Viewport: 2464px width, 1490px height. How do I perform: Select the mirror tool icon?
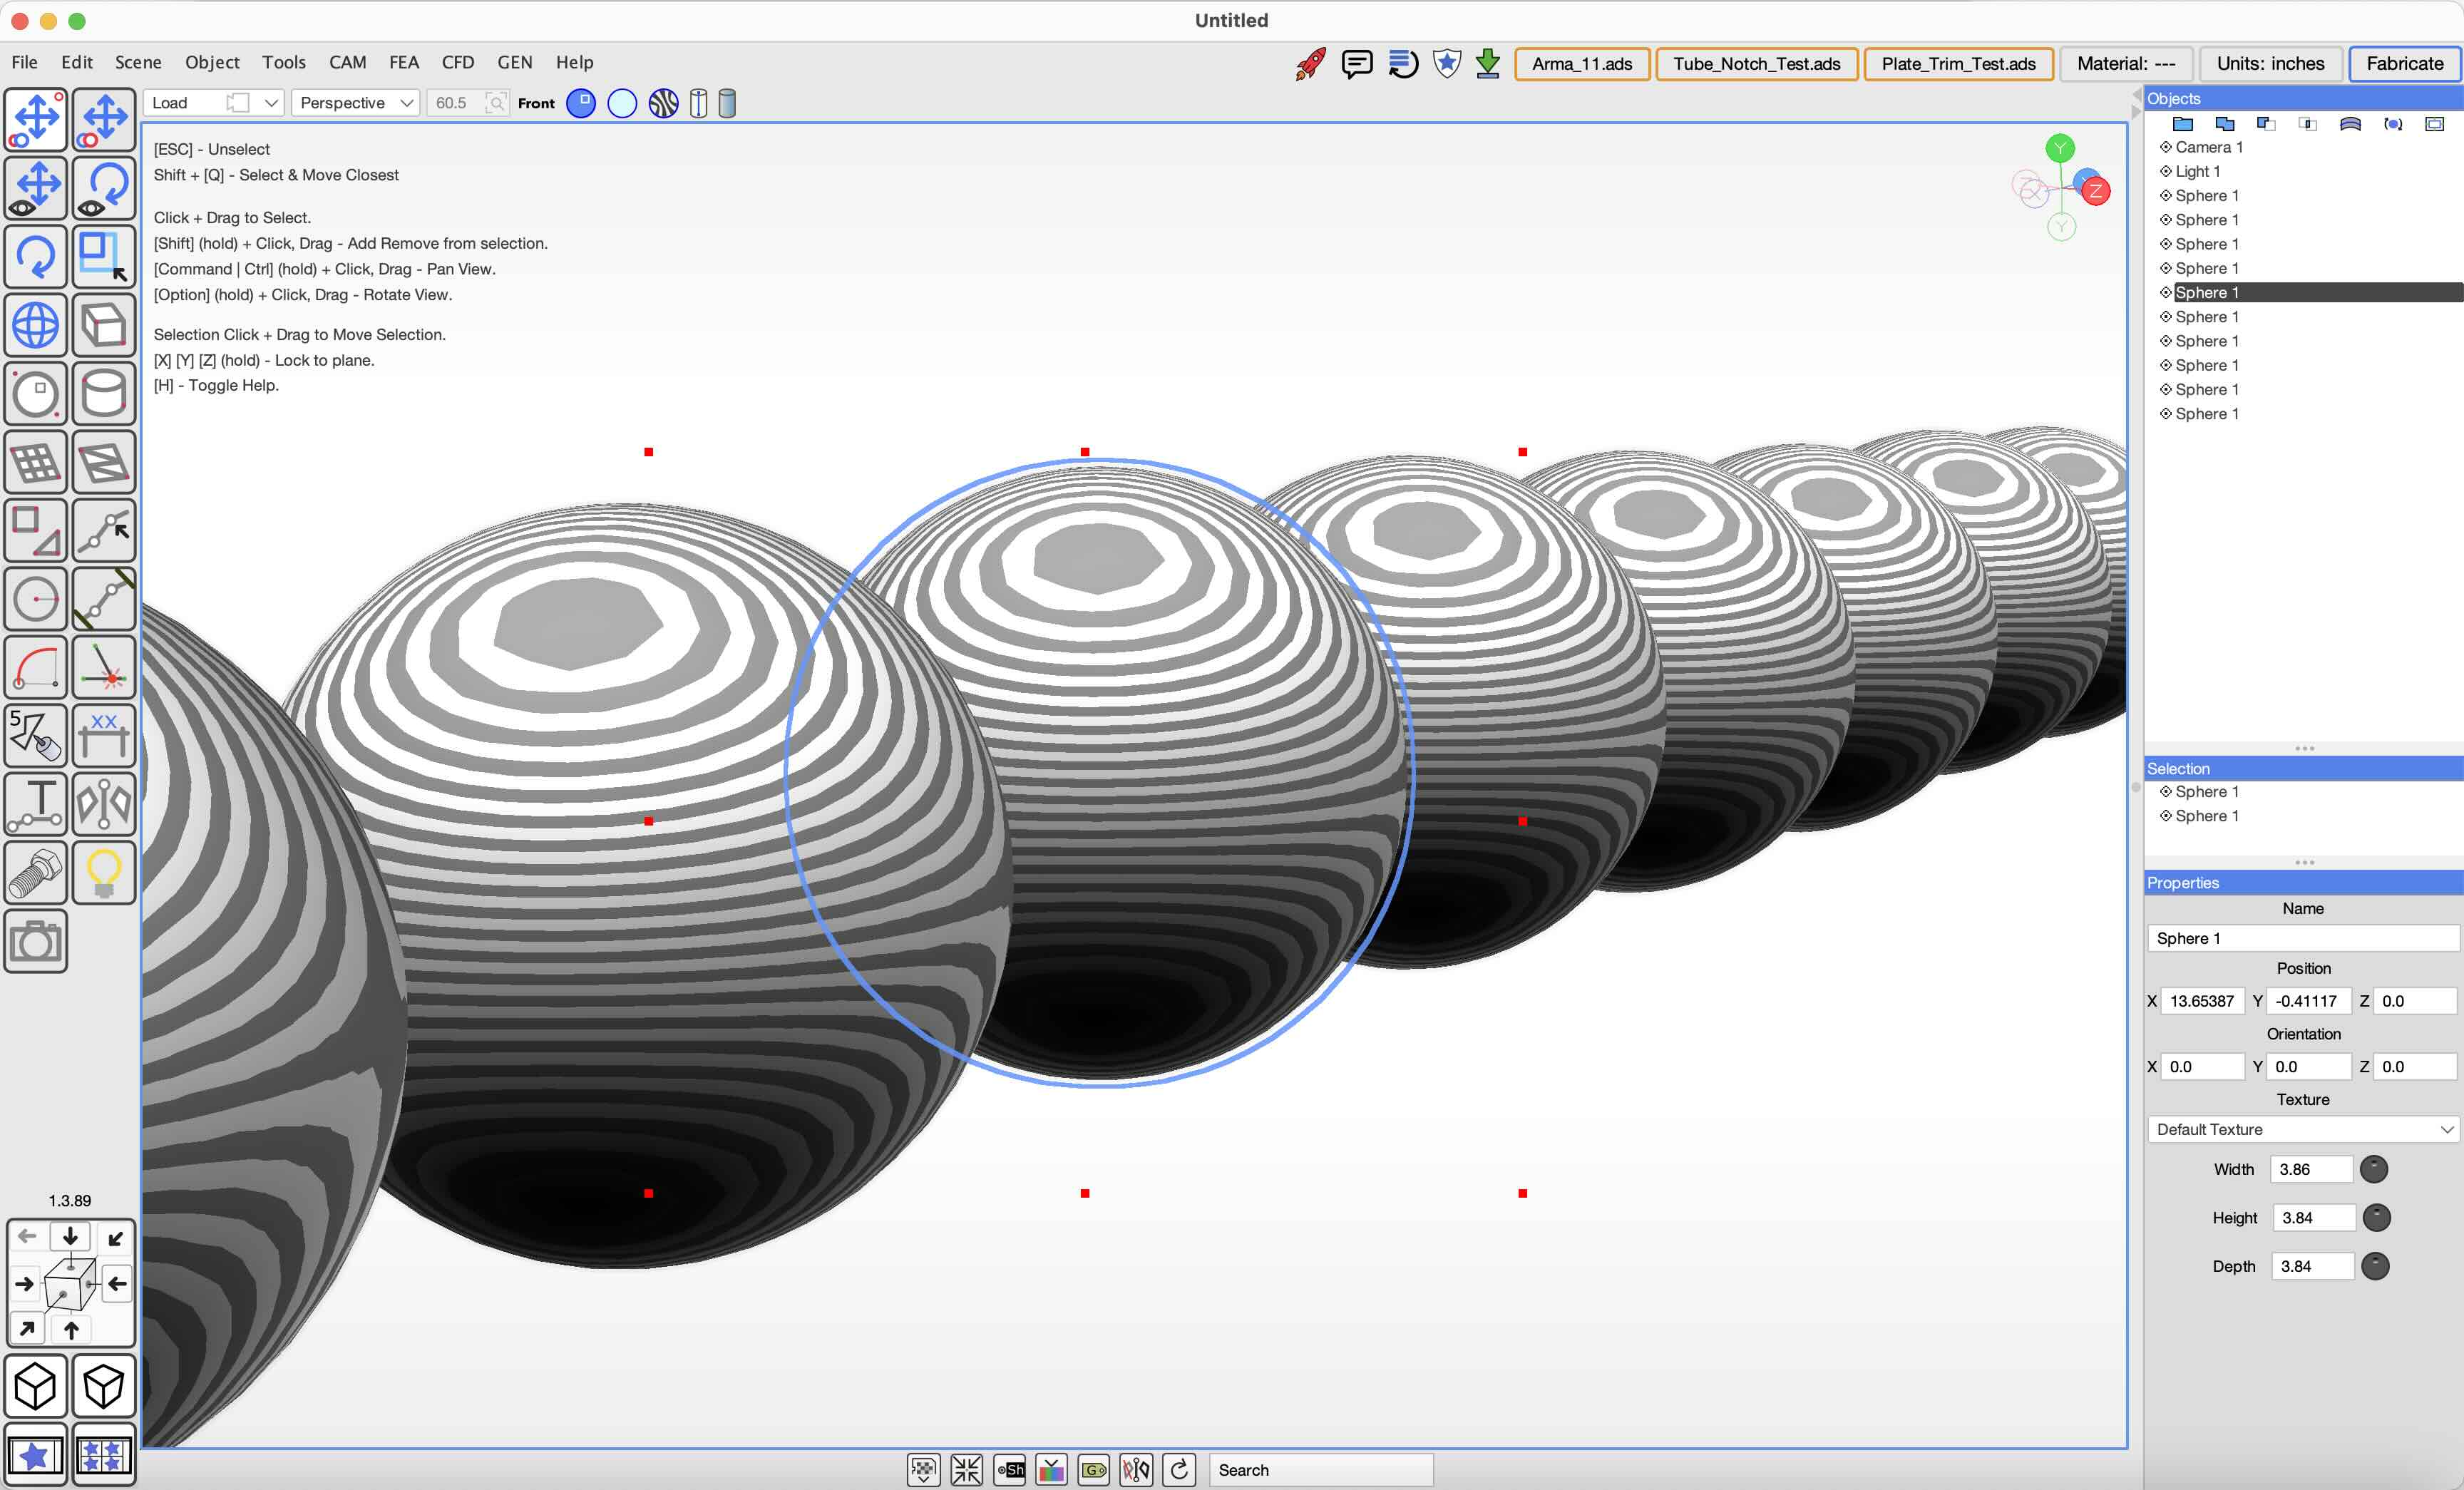pyautogui.click(x=103, y=803)
